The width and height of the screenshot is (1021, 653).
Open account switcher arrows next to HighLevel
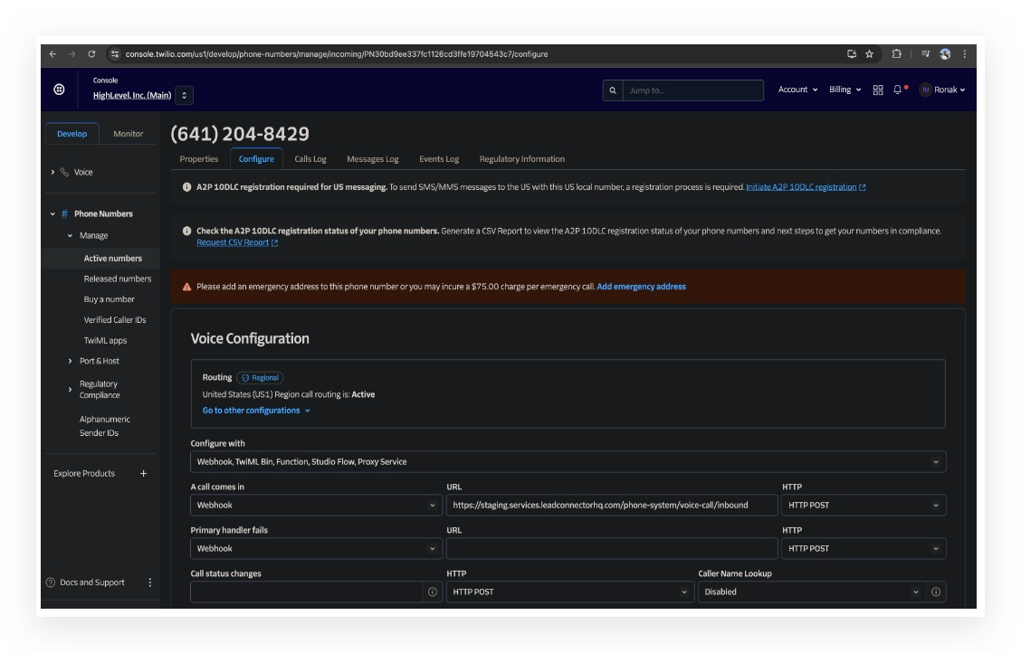185,96
